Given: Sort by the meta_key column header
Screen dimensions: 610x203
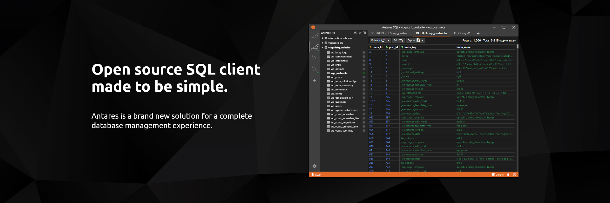Looking at the screenshot, I should (x=427, y=47).
